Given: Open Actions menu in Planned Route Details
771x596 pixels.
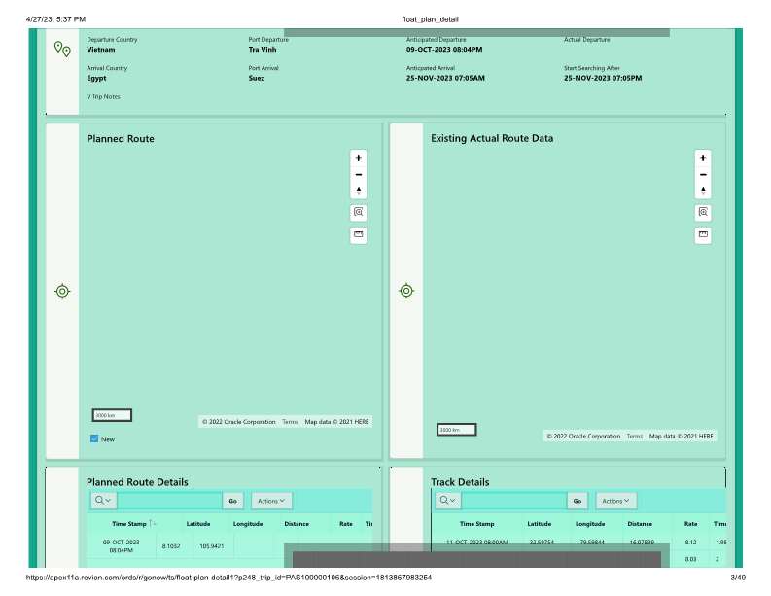Looking at the screenshot, I should (271, 501).
